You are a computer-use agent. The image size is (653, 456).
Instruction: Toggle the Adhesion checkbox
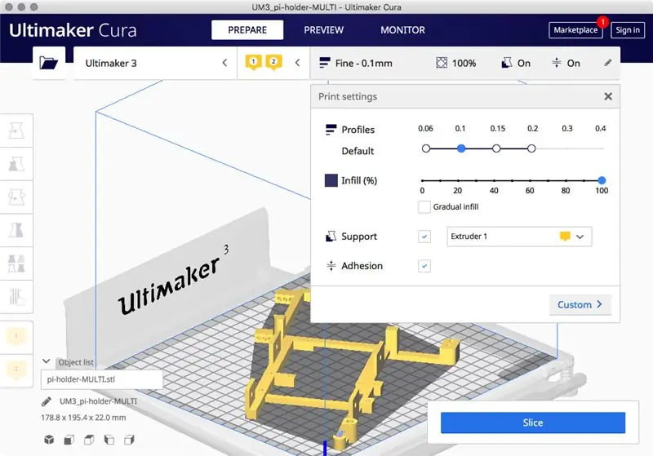pyautogui.click(x=424, y=266)
